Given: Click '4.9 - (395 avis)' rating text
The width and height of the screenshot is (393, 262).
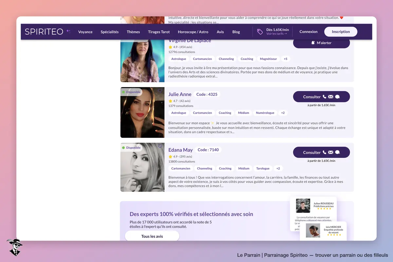Looking at the screenshot, I should click(x=183, y=157).
